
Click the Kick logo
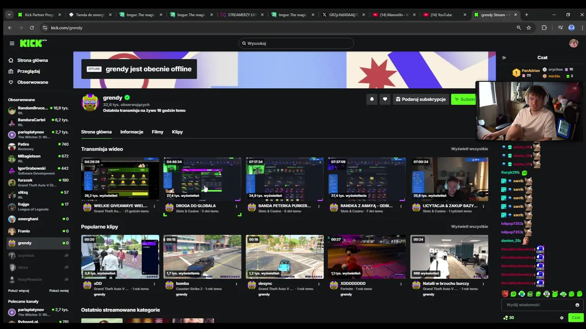pos(33,43)
